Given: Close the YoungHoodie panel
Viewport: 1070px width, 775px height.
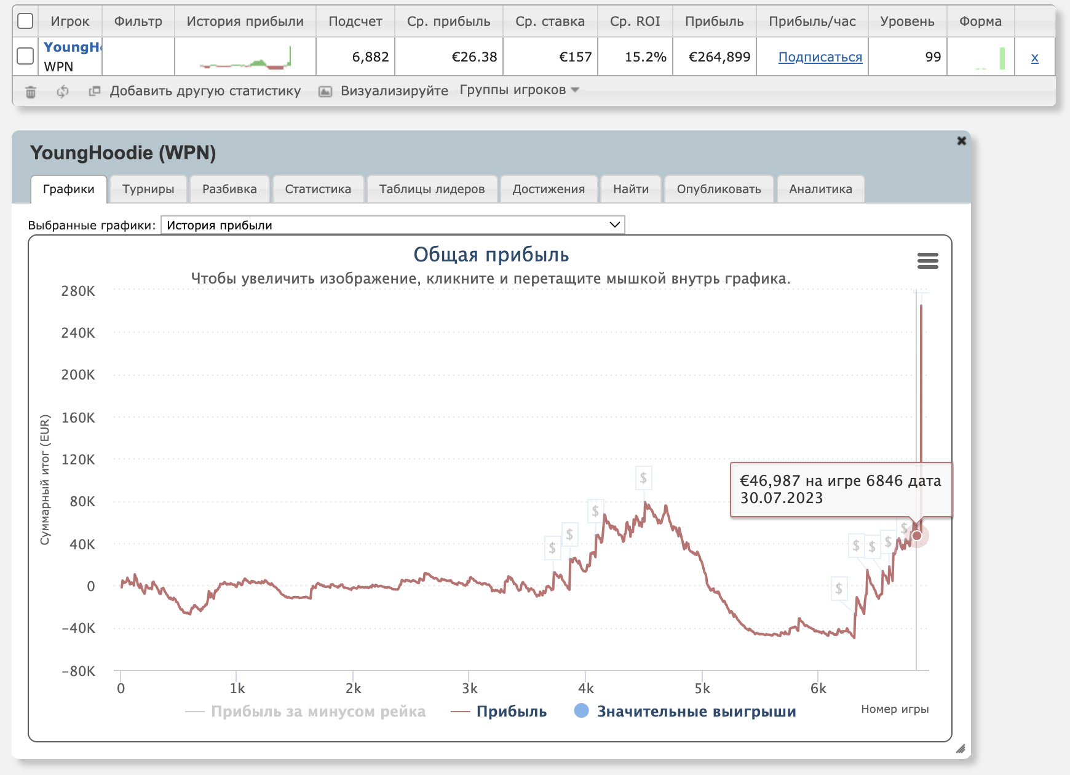Looking at the screenshot, I should pos(961,141).
